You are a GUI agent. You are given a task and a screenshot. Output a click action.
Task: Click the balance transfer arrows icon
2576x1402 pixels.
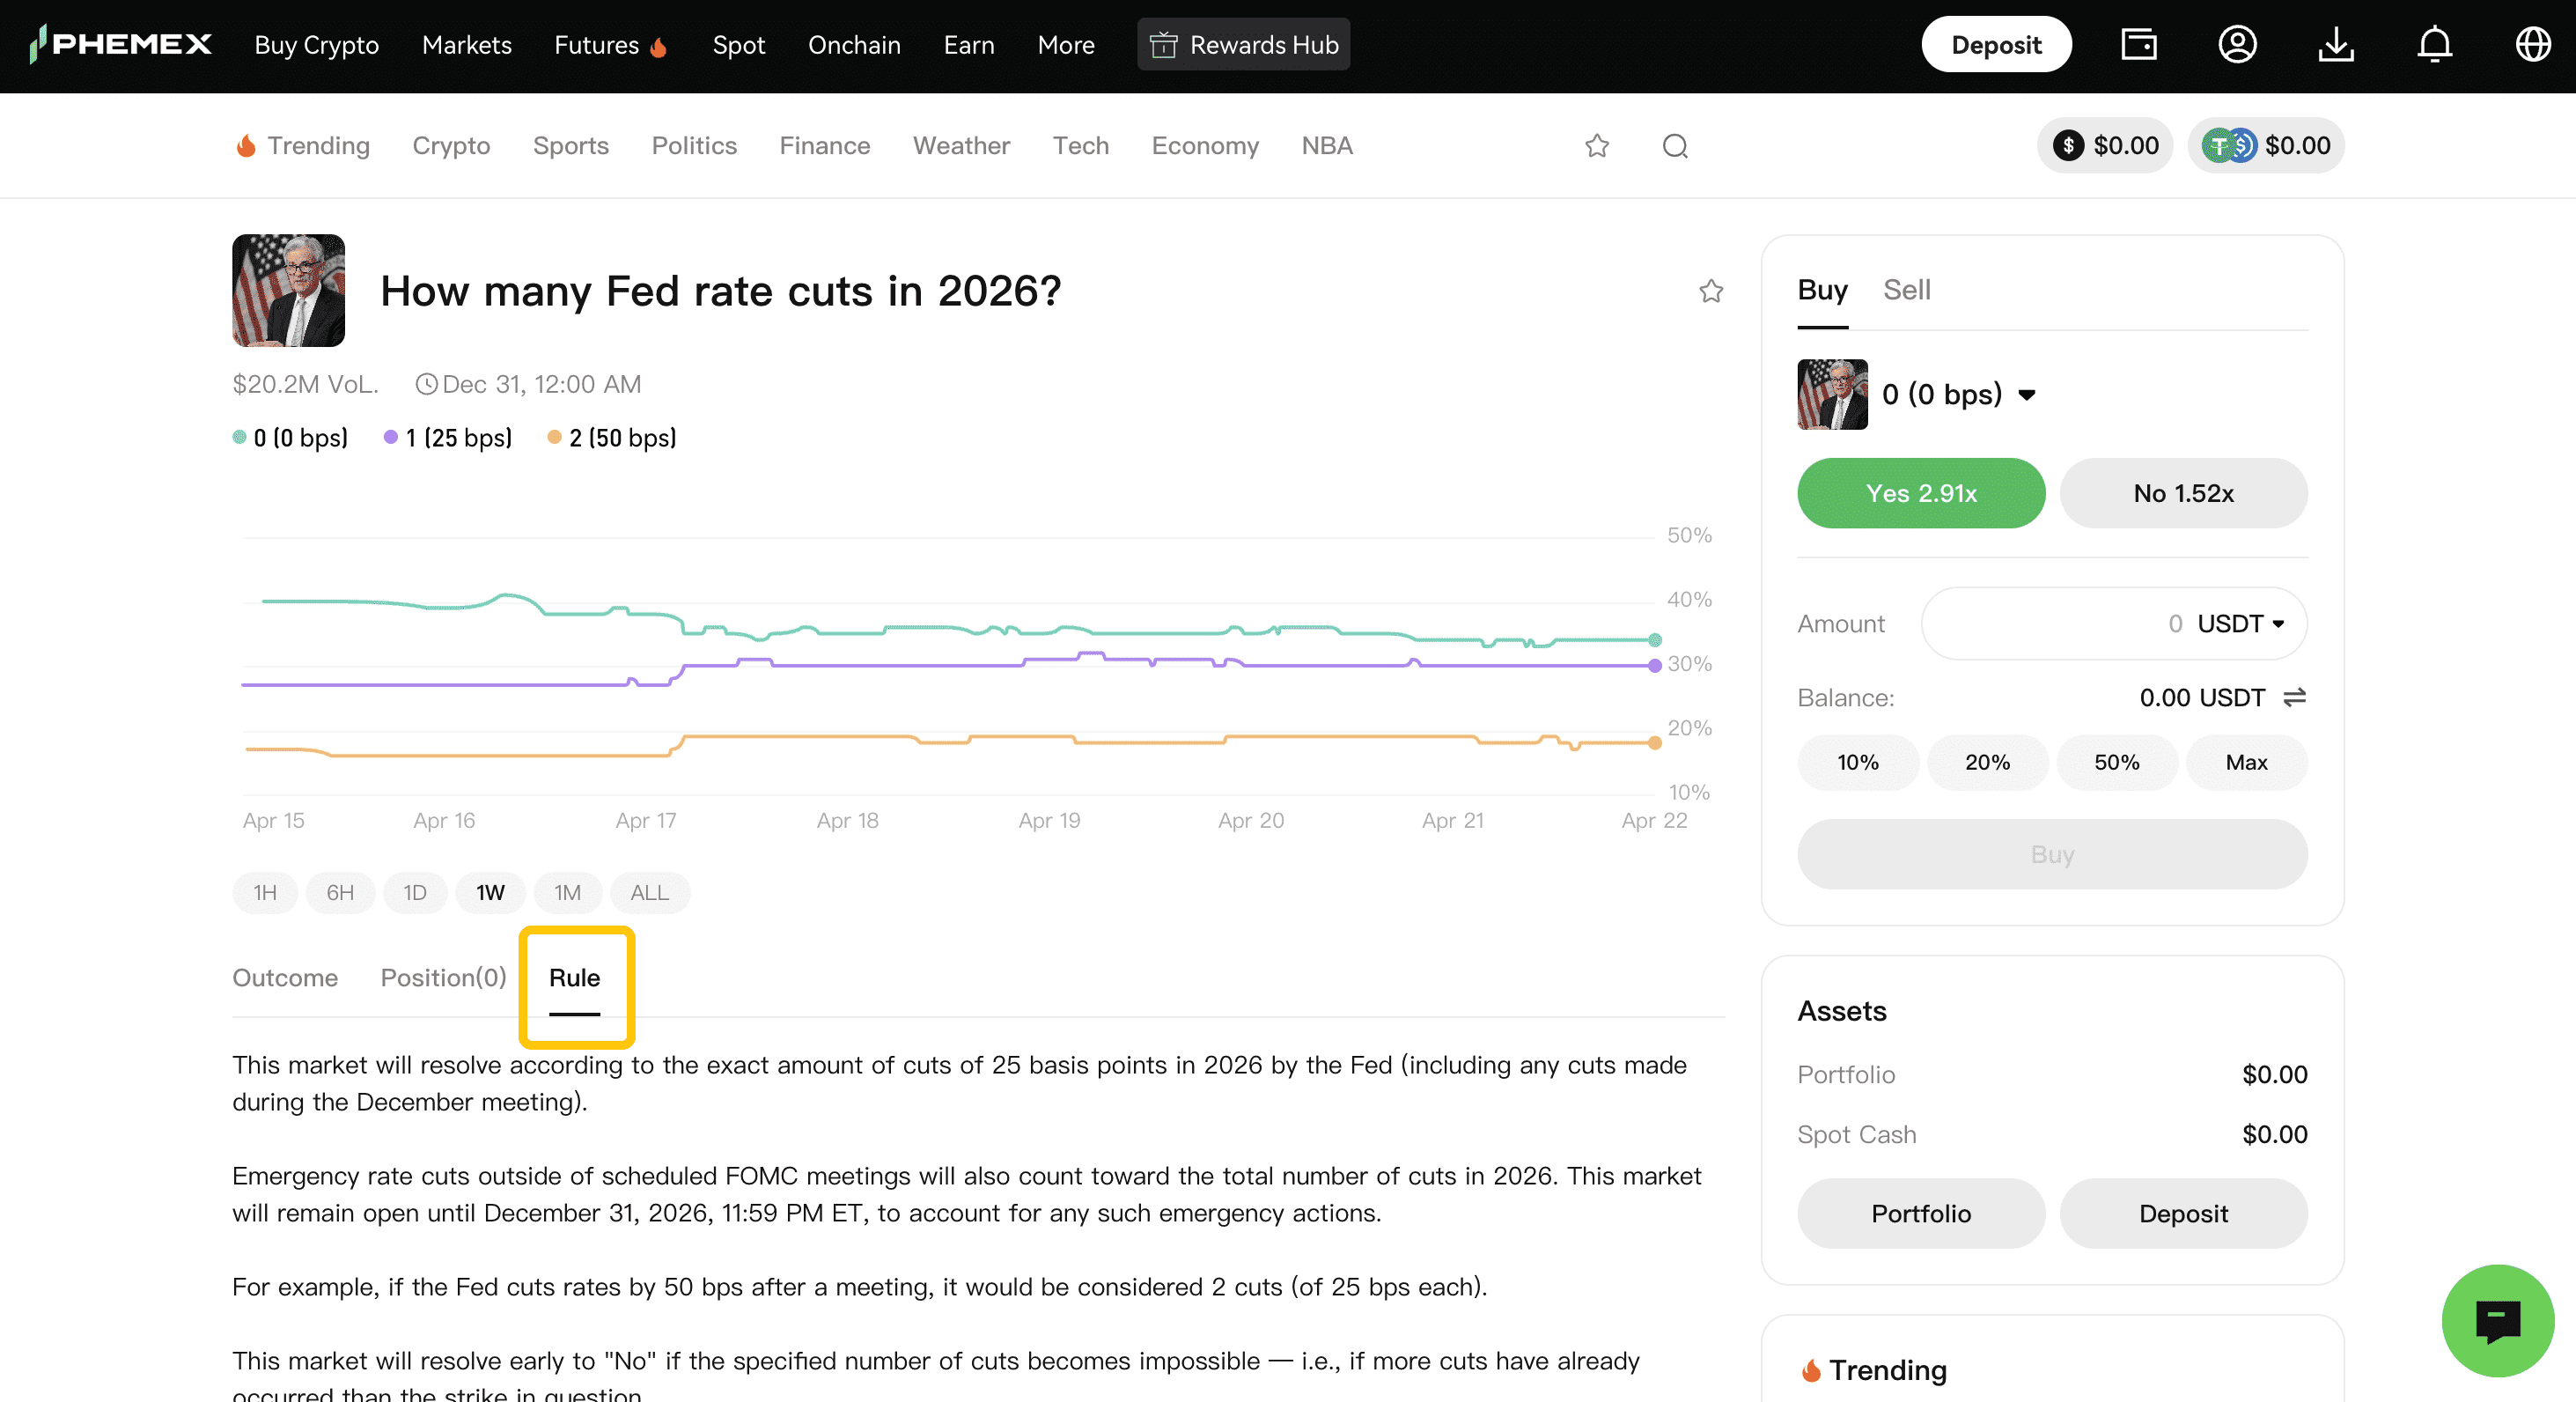[x=2294, y=697]
